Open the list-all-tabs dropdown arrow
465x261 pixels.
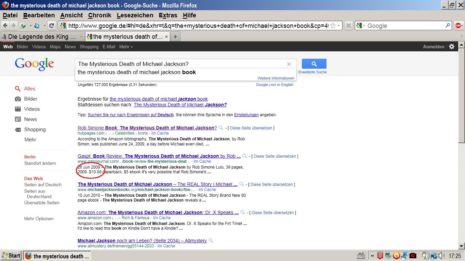click(462, 36)
